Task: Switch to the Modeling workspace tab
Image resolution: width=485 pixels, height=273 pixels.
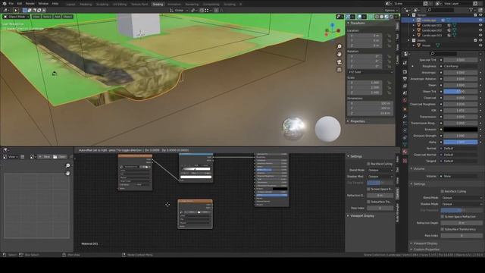Action: (86, 5)
